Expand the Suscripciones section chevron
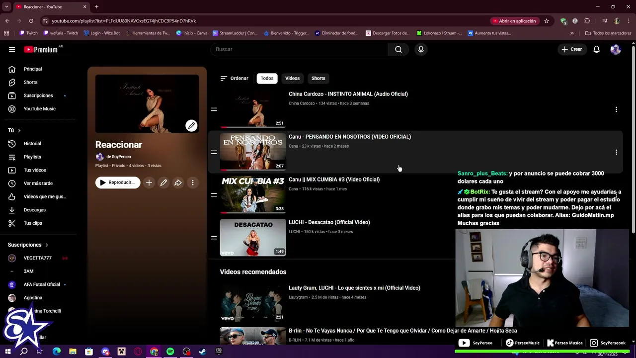Viewport: 636px width, 358px height. click(x=47, y=245)
